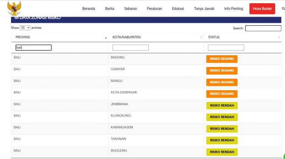The image size is (285, 159).
Task: Open the Sebaran menu item
Action: point(130,9)
